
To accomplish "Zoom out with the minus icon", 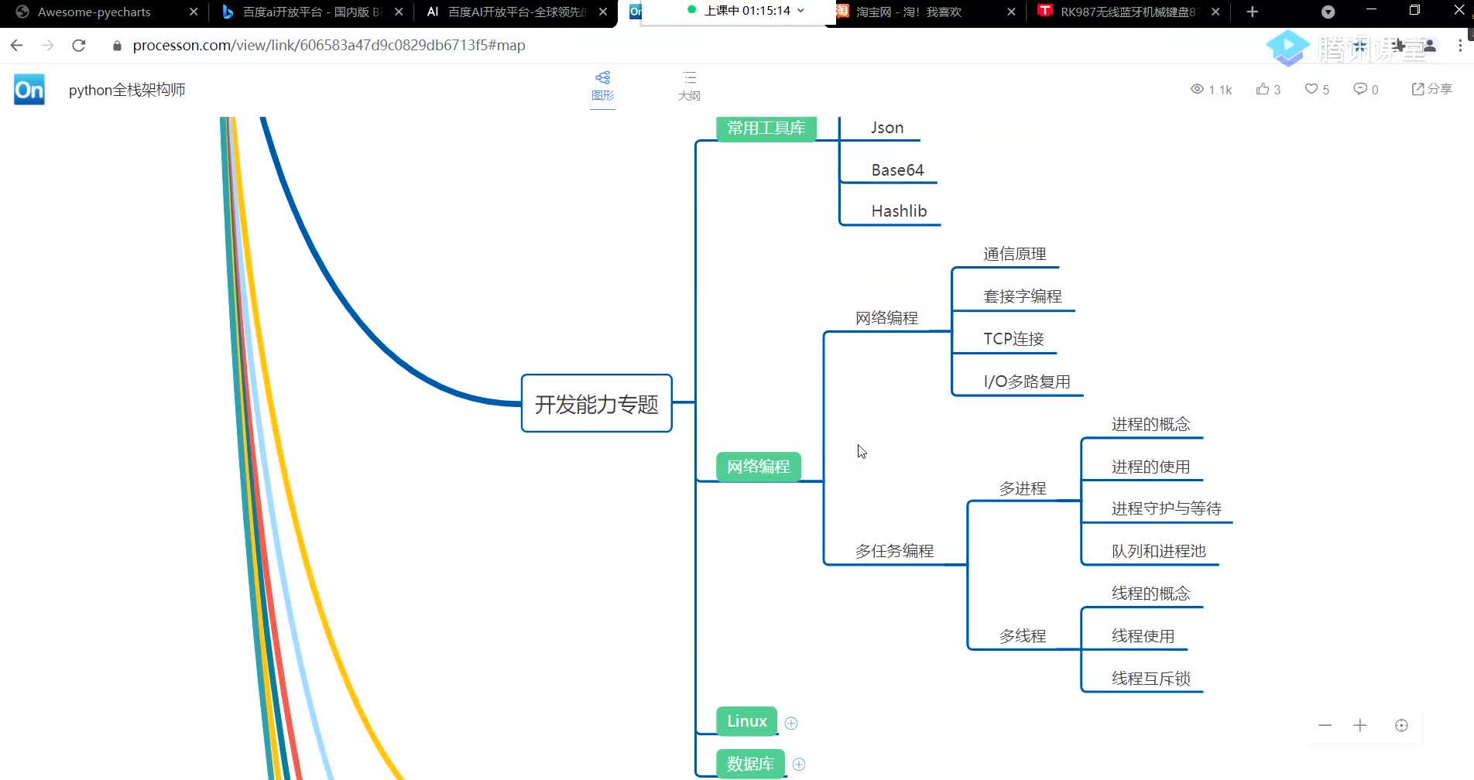I will click(x=1325, y=725).
